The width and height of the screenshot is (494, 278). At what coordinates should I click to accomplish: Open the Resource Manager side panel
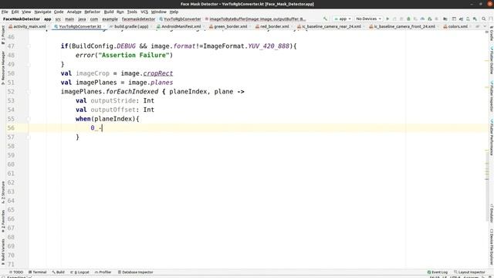[x=3, y=68]
